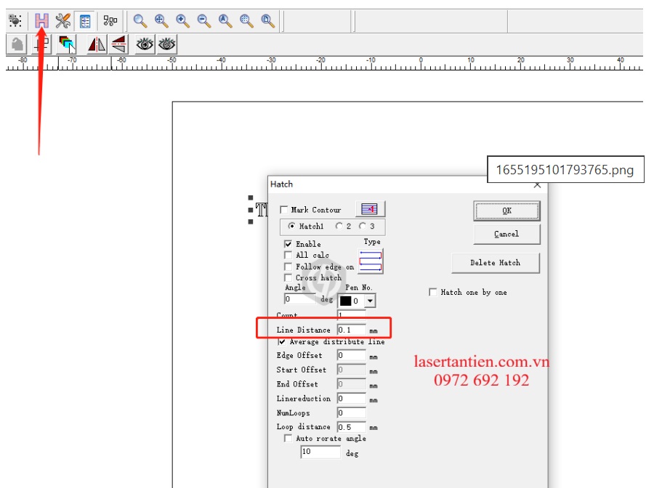Viewport: 654px width, 488px height.
Task: Click the first zoom magnifier icon
Action: [140, 20]
